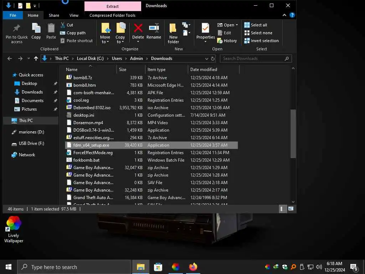The width and height of the screenshot is (365, 274).
Task: Click the Edit command in Open group
Action: point(225,33)
